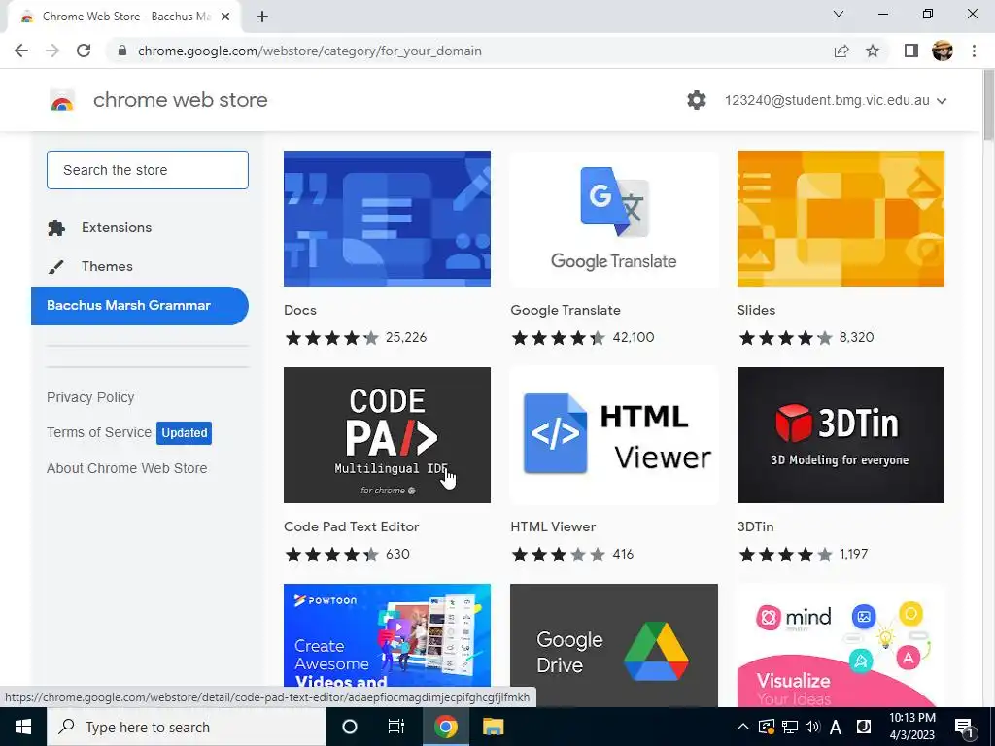Open the Docs app thumbnail
995x746 pixels.
[x=387, y=219]
